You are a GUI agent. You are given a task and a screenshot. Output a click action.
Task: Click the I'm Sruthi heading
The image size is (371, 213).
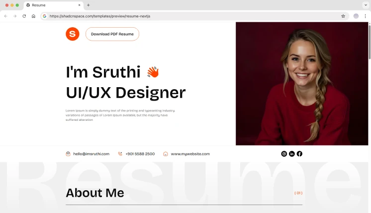[x=103, y=72]
